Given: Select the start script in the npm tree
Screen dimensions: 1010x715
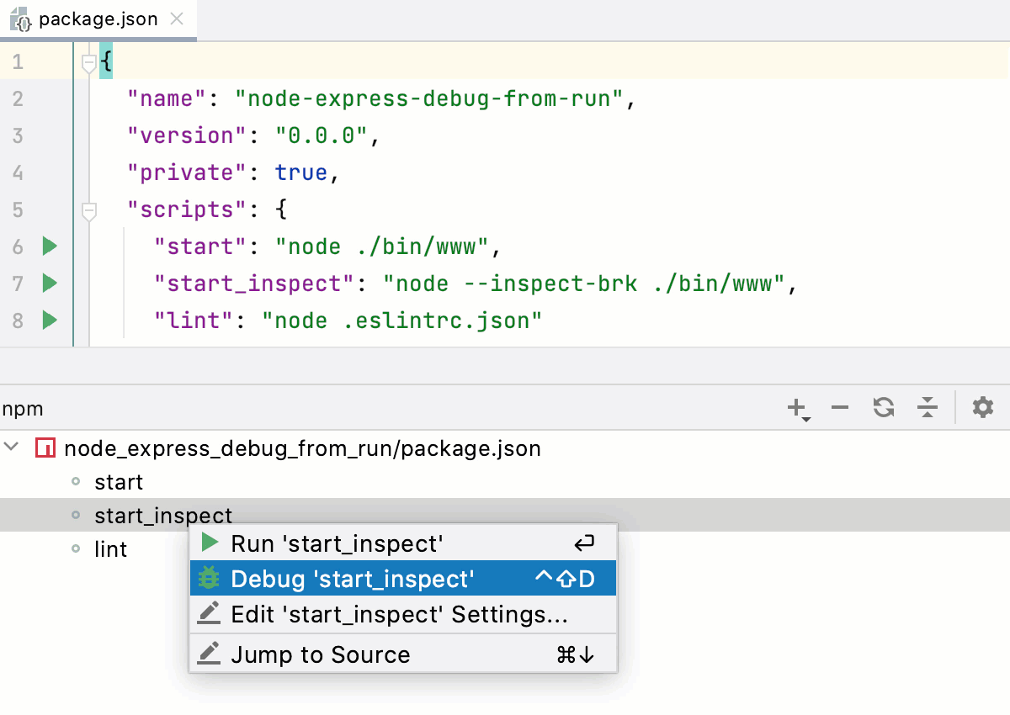Looking at the screenshot, I should (x=118, y=482).
